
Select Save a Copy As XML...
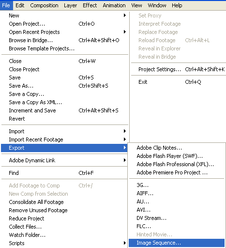click(x=64, y=102)
